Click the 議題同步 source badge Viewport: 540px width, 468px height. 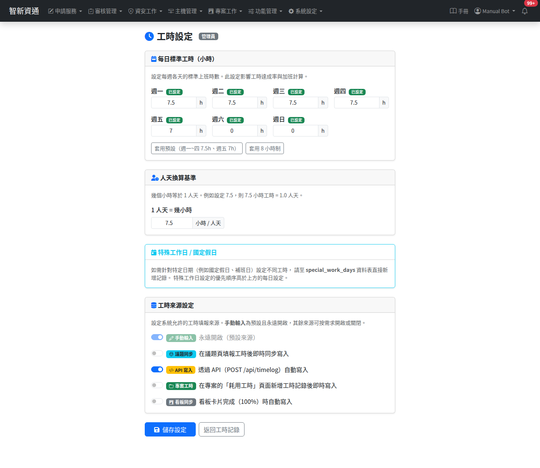[181, 354]
